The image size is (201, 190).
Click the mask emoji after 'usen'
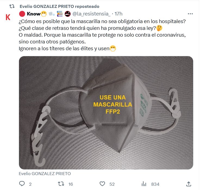pos(113,49)
